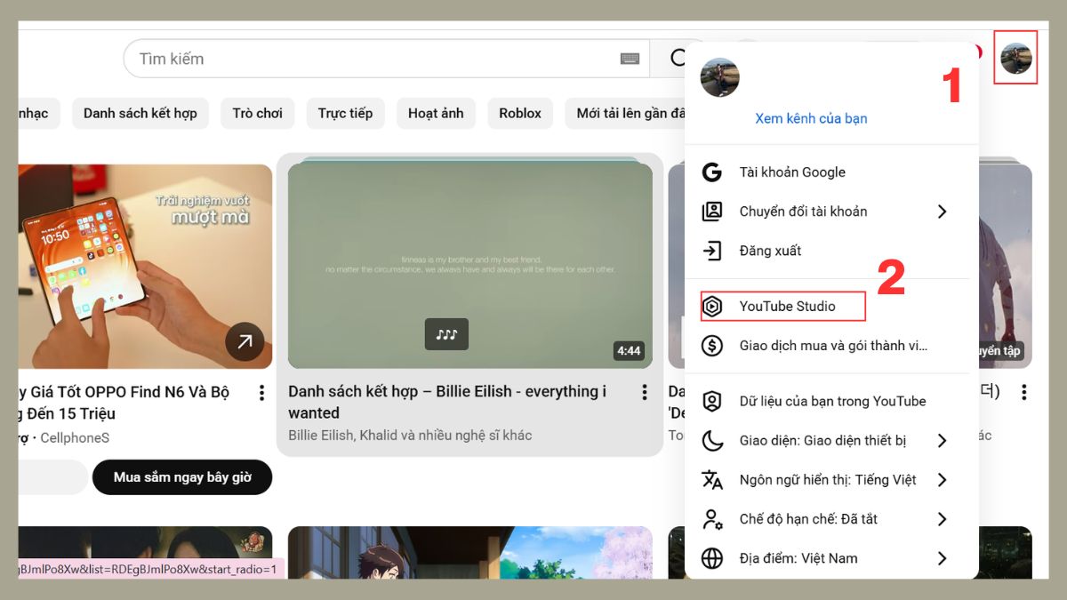
Task: Open three-dot menu for OPPO Find N6 video
Action: click(261, 392)
